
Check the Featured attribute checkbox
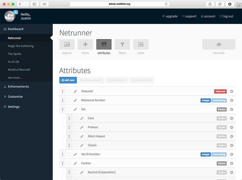(x=69, y=91)
